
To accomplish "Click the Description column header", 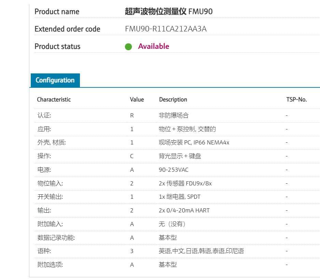I will [173, 100].
